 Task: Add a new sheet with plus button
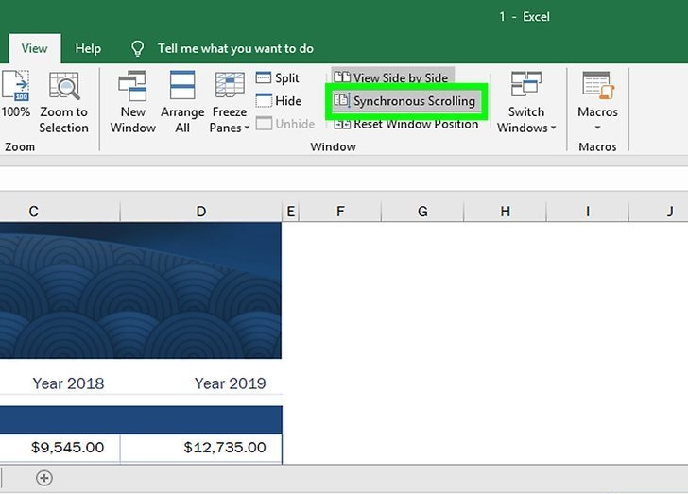point(44,478)
